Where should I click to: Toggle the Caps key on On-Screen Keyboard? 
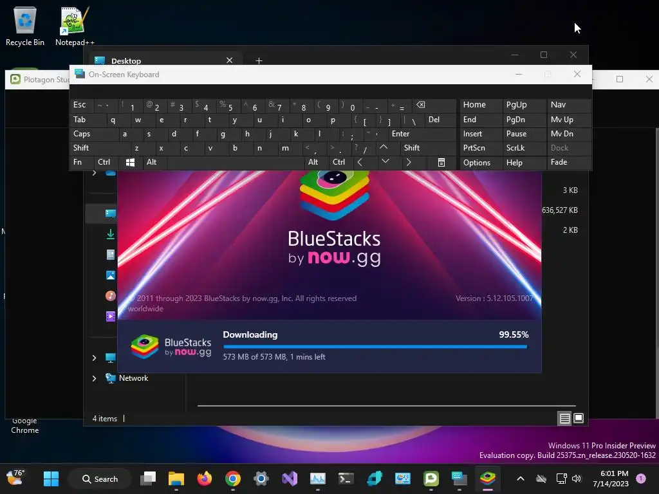coord(93,134)
